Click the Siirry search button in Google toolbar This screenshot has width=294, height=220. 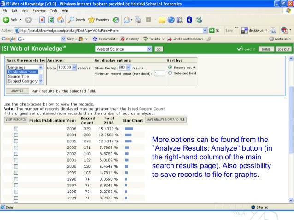pos(71,39)
